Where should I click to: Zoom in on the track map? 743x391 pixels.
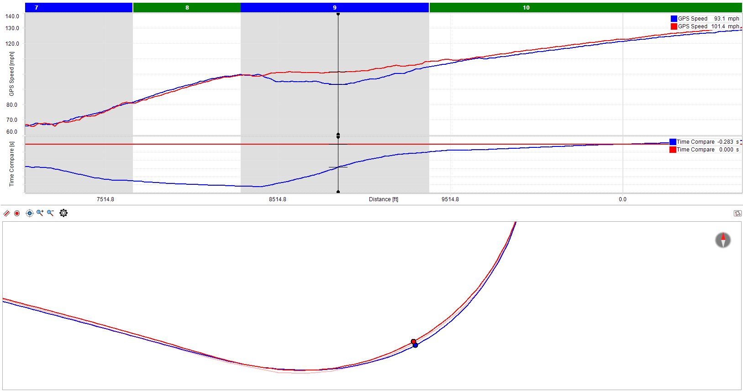pyautogui.click(x=40, y=213)
